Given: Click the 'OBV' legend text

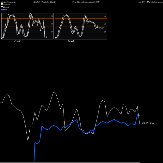Looking at the screenshot, I should pyautogui.click(x=5, y=10).
